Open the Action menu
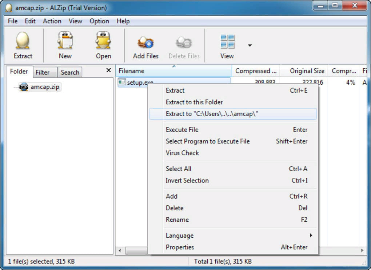 click(52, 21)
